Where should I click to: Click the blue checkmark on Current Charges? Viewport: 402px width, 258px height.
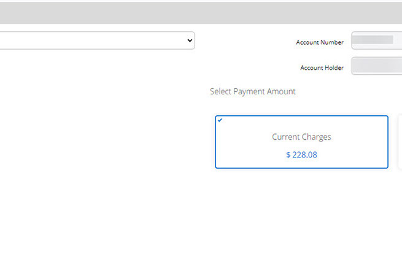point(220,120)
